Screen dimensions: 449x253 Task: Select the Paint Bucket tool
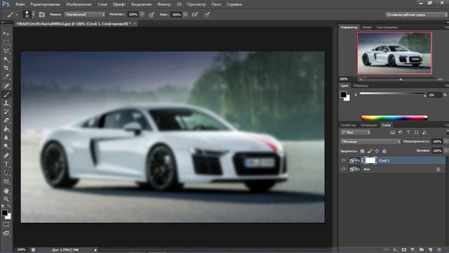6,129
